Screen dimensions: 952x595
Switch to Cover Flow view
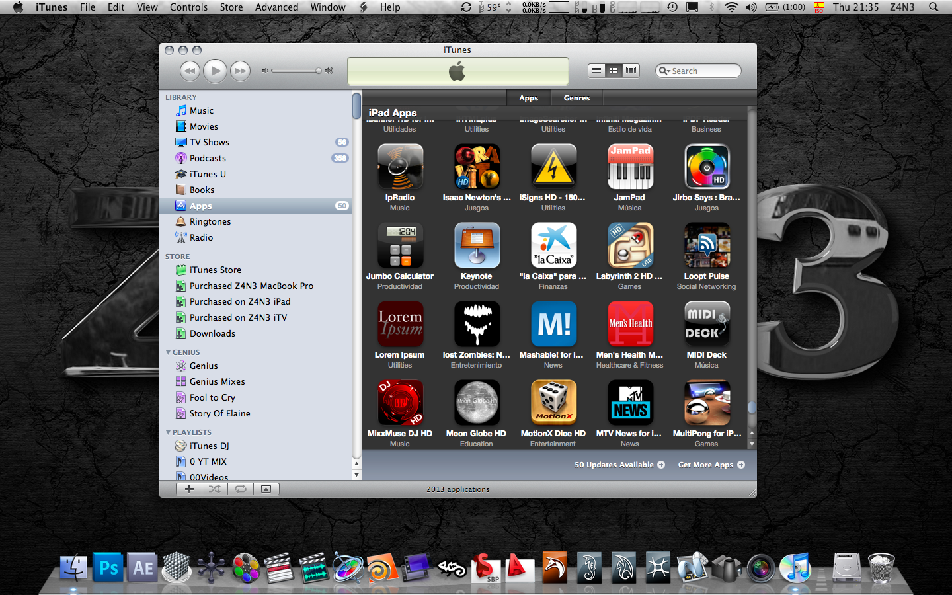pos(631,70)
